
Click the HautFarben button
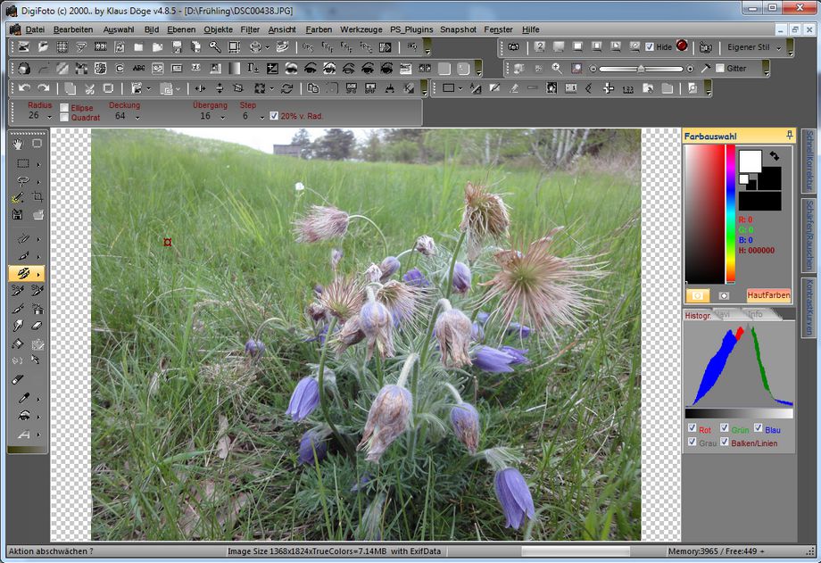[x=767, y=294]
